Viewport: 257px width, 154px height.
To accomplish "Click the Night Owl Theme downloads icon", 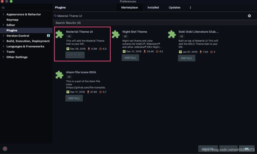I will [145, 52].
